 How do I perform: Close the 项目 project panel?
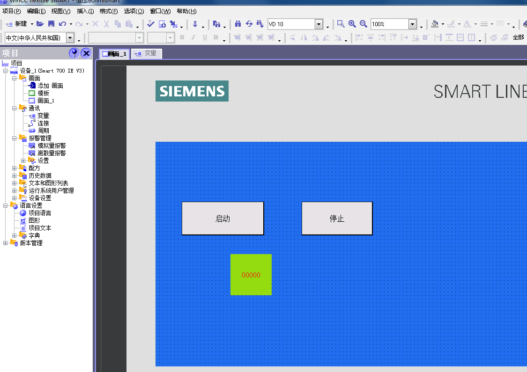(86, 53)
